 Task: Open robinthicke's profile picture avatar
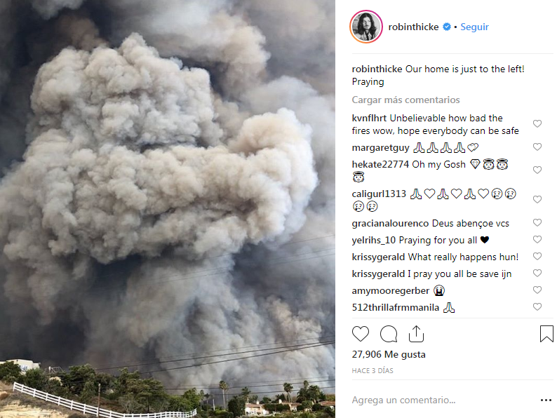(366, 27)
